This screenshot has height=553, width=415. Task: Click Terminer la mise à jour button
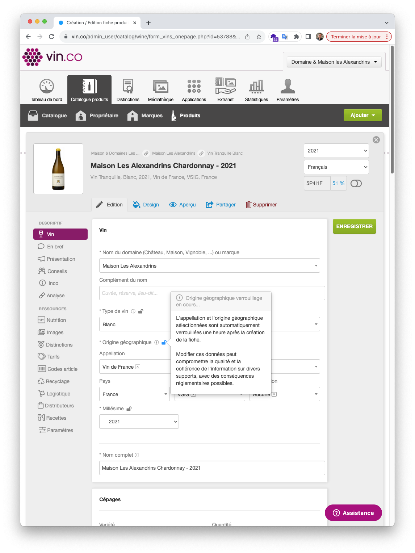tap(359, 37)
